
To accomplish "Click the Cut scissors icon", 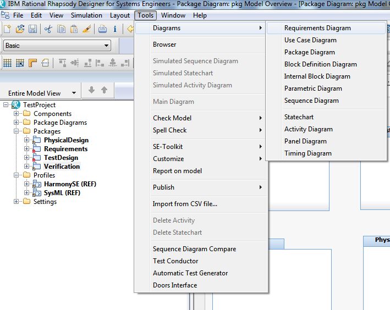I will (48, 29).
